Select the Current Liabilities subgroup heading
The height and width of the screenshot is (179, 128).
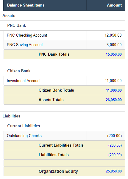point(24,126)
